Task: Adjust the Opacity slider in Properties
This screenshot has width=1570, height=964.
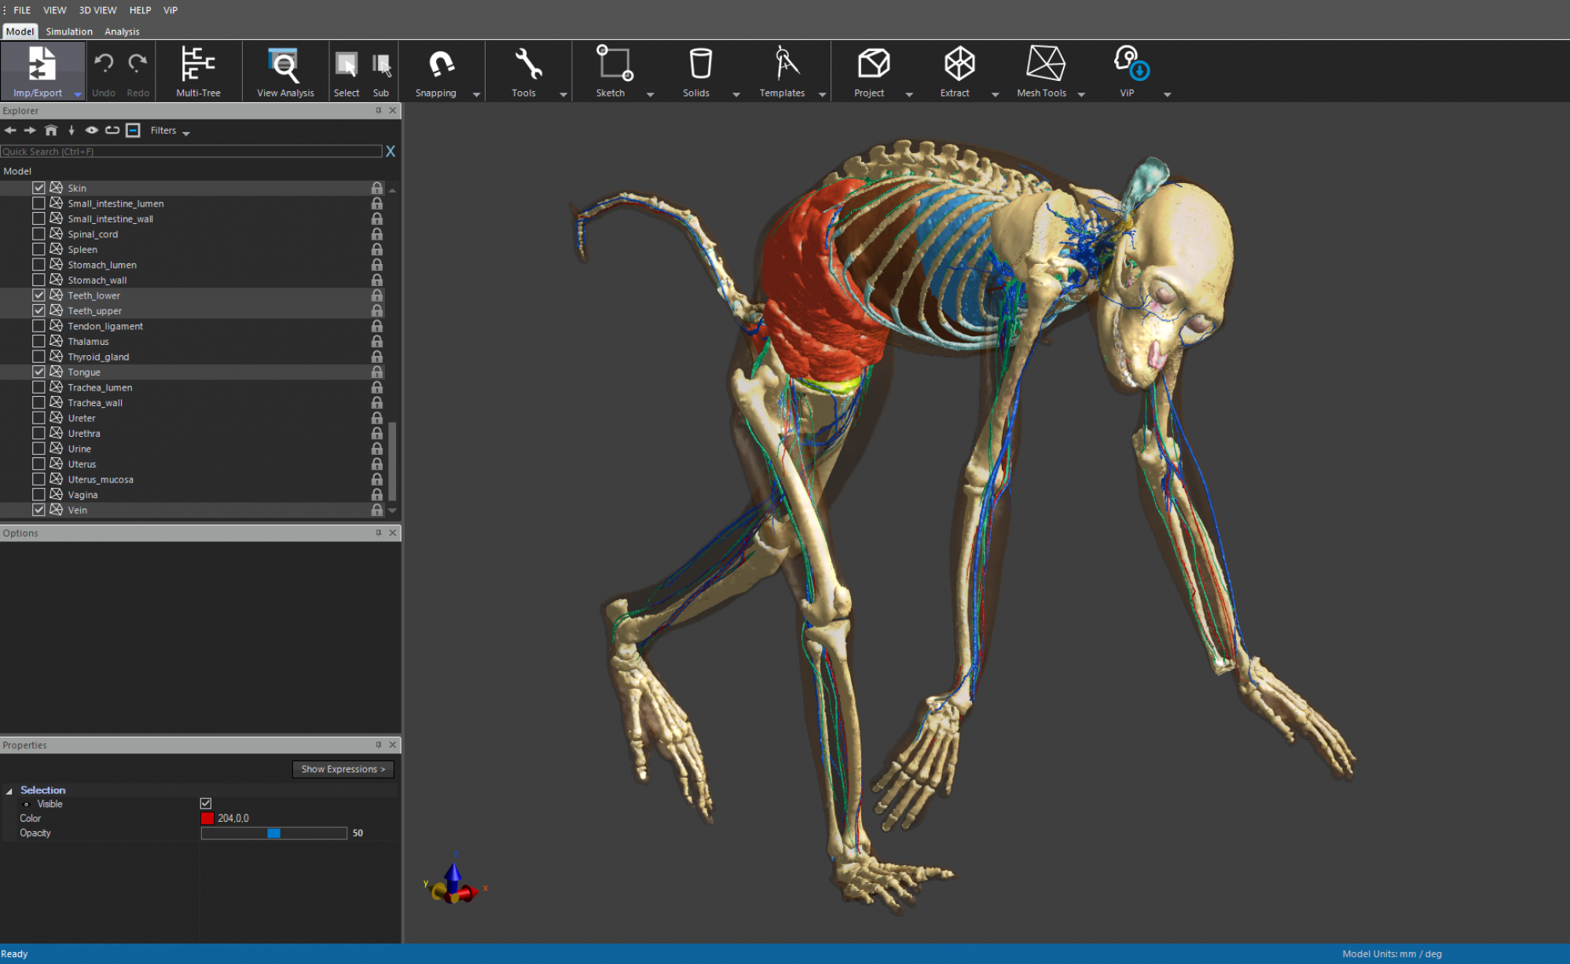Action: (x=273, y=833)
